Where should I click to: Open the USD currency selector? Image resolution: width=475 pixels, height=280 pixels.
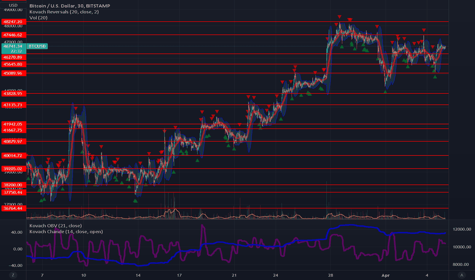[x=13, y=5]
